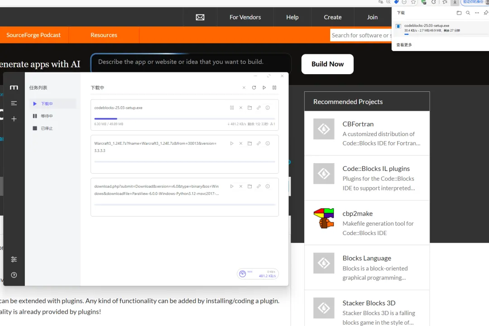Image resolution: width=489 pixels, height=326 pixels.
Task: Copy link of the ParaView download.php task
Action: click(x=259, y=186)
